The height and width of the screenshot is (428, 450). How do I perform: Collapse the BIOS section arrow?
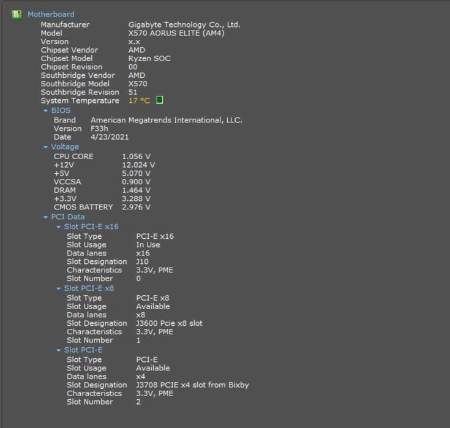tap(45, 110)
